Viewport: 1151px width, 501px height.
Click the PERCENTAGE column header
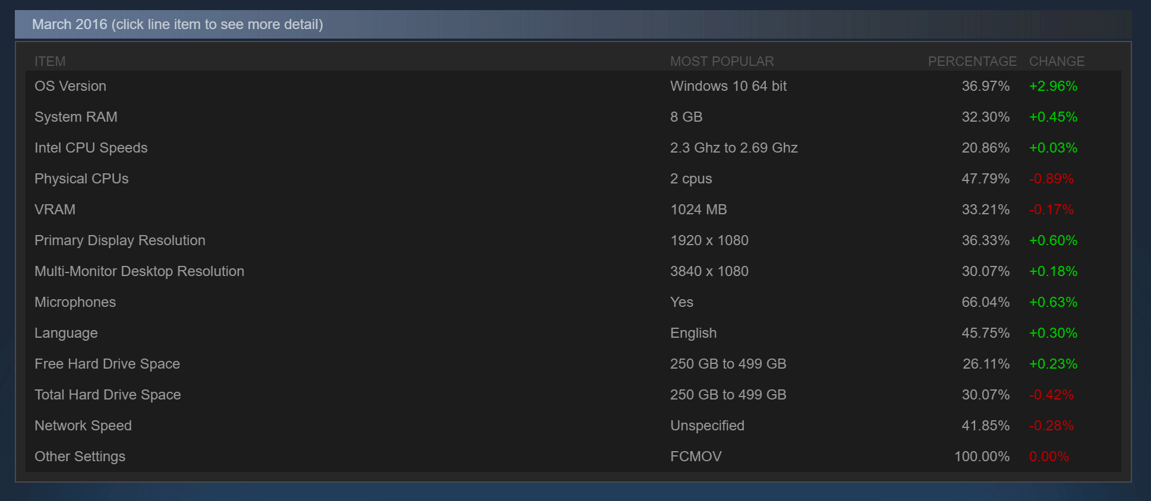[x=972, y=61]
